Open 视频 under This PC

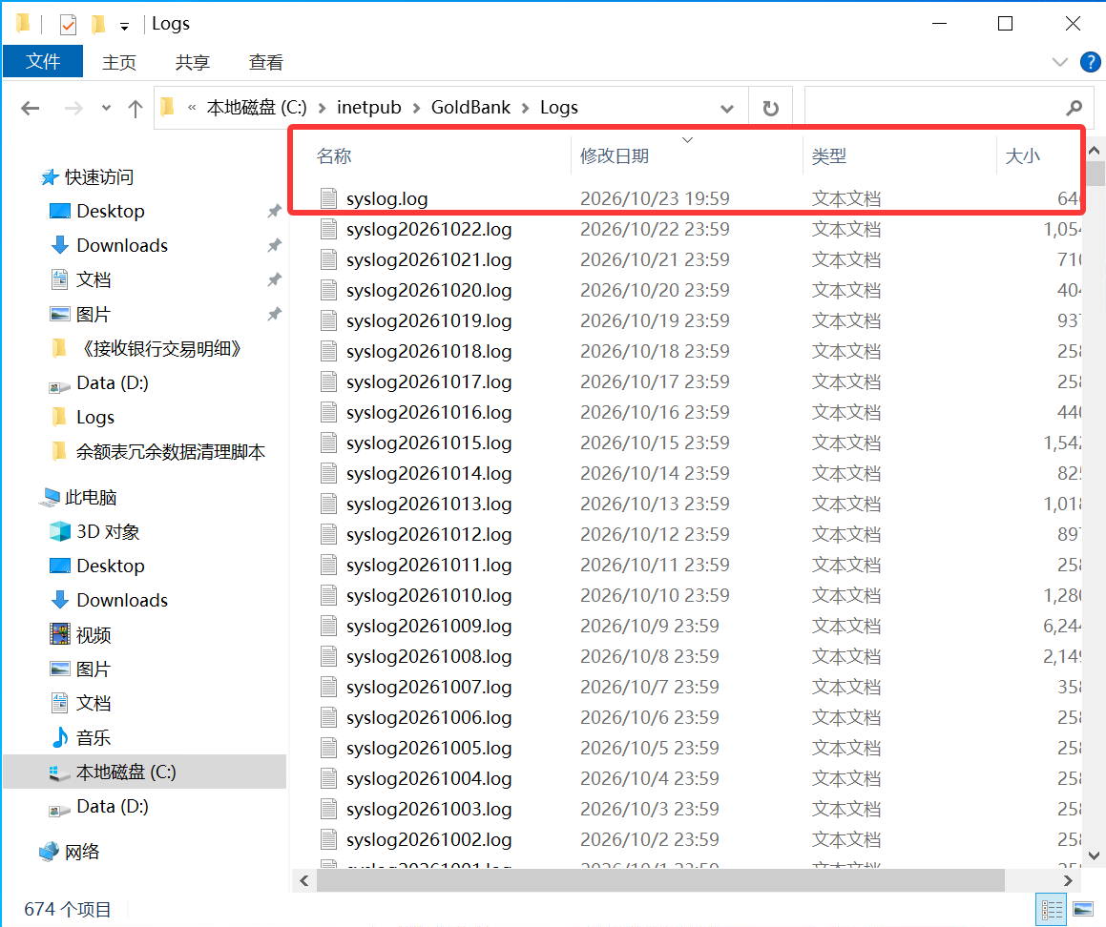94,635
